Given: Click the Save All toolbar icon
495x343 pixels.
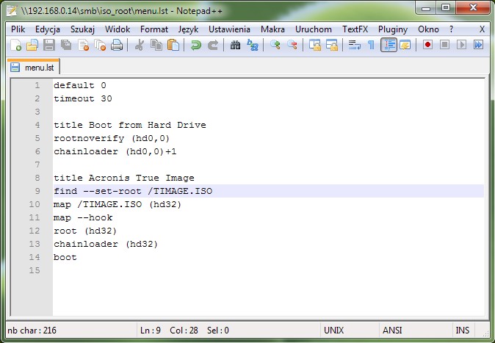Looking at the screenshot, I should 66,45.
